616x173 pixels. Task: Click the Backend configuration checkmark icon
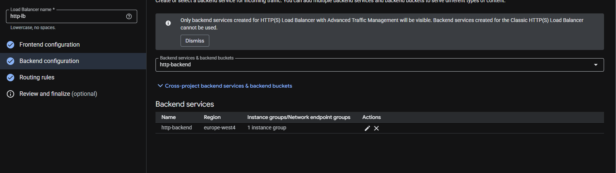(10, 61)
